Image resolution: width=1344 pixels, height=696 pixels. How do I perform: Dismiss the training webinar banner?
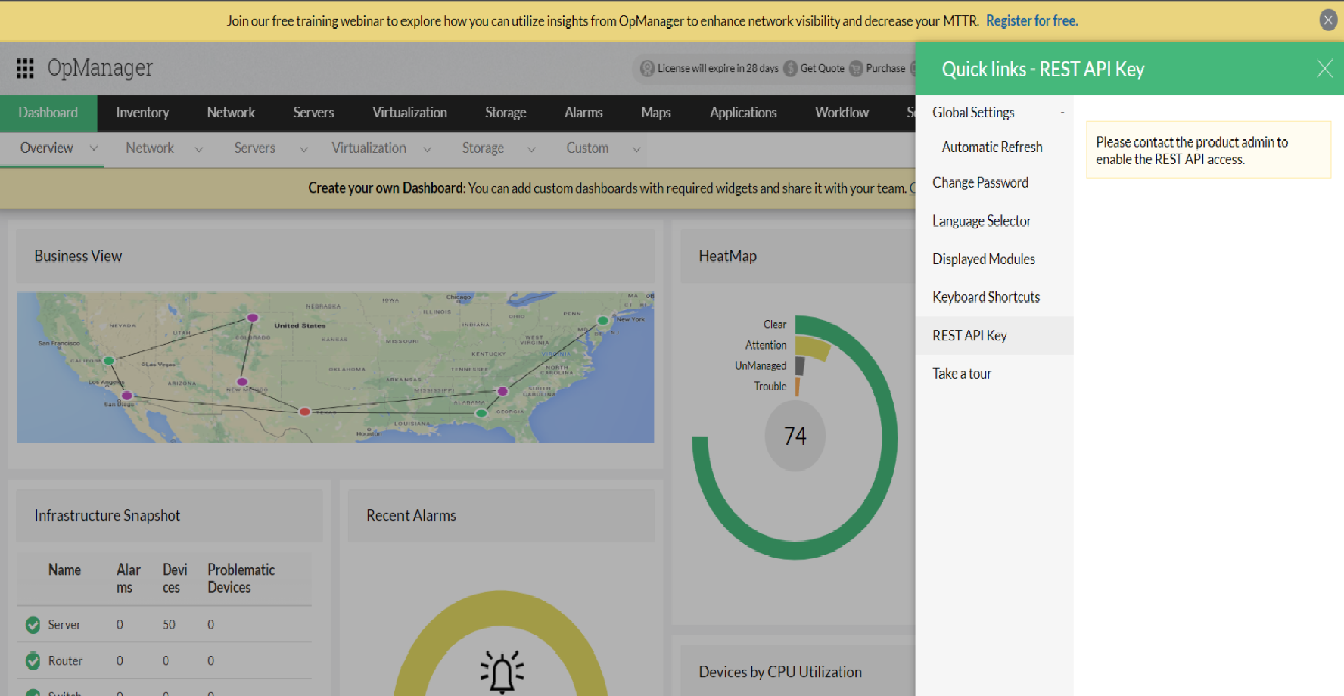(x=1328, y=20)
